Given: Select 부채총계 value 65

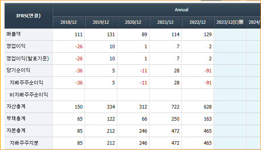Looking at the screenshot, I should (x=80, y=119).
